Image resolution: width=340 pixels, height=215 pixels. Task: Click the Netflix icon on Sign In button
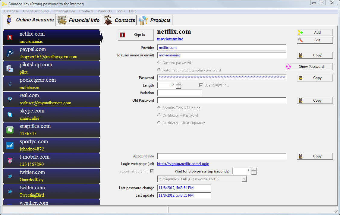pyautogui.click(x=123, y=35)
